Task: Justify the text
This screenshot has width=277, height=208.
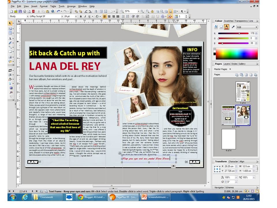Action: coord(118,16)
